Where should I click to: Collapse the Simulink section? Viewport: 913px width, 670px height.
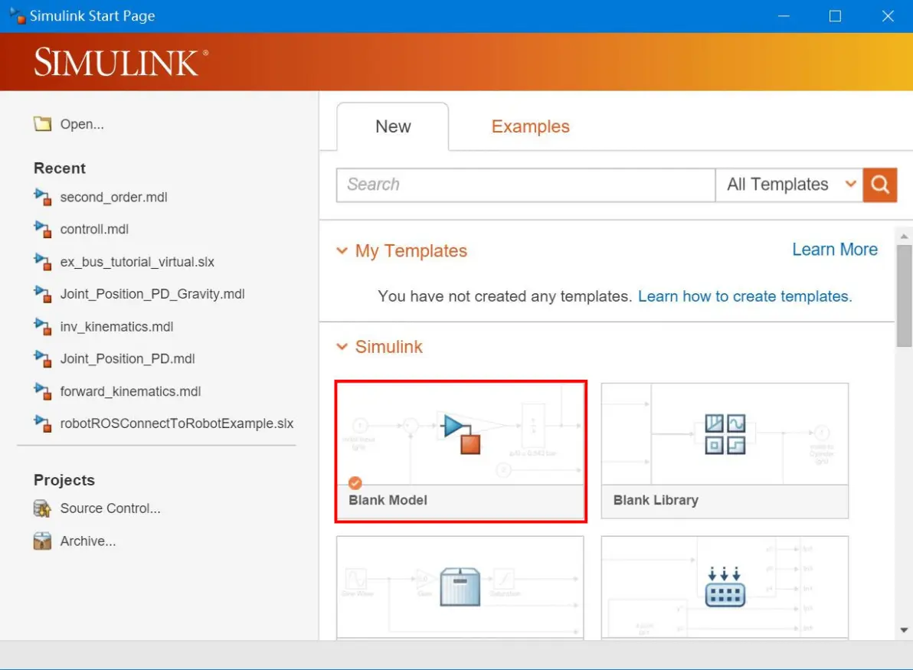[342, 347]
